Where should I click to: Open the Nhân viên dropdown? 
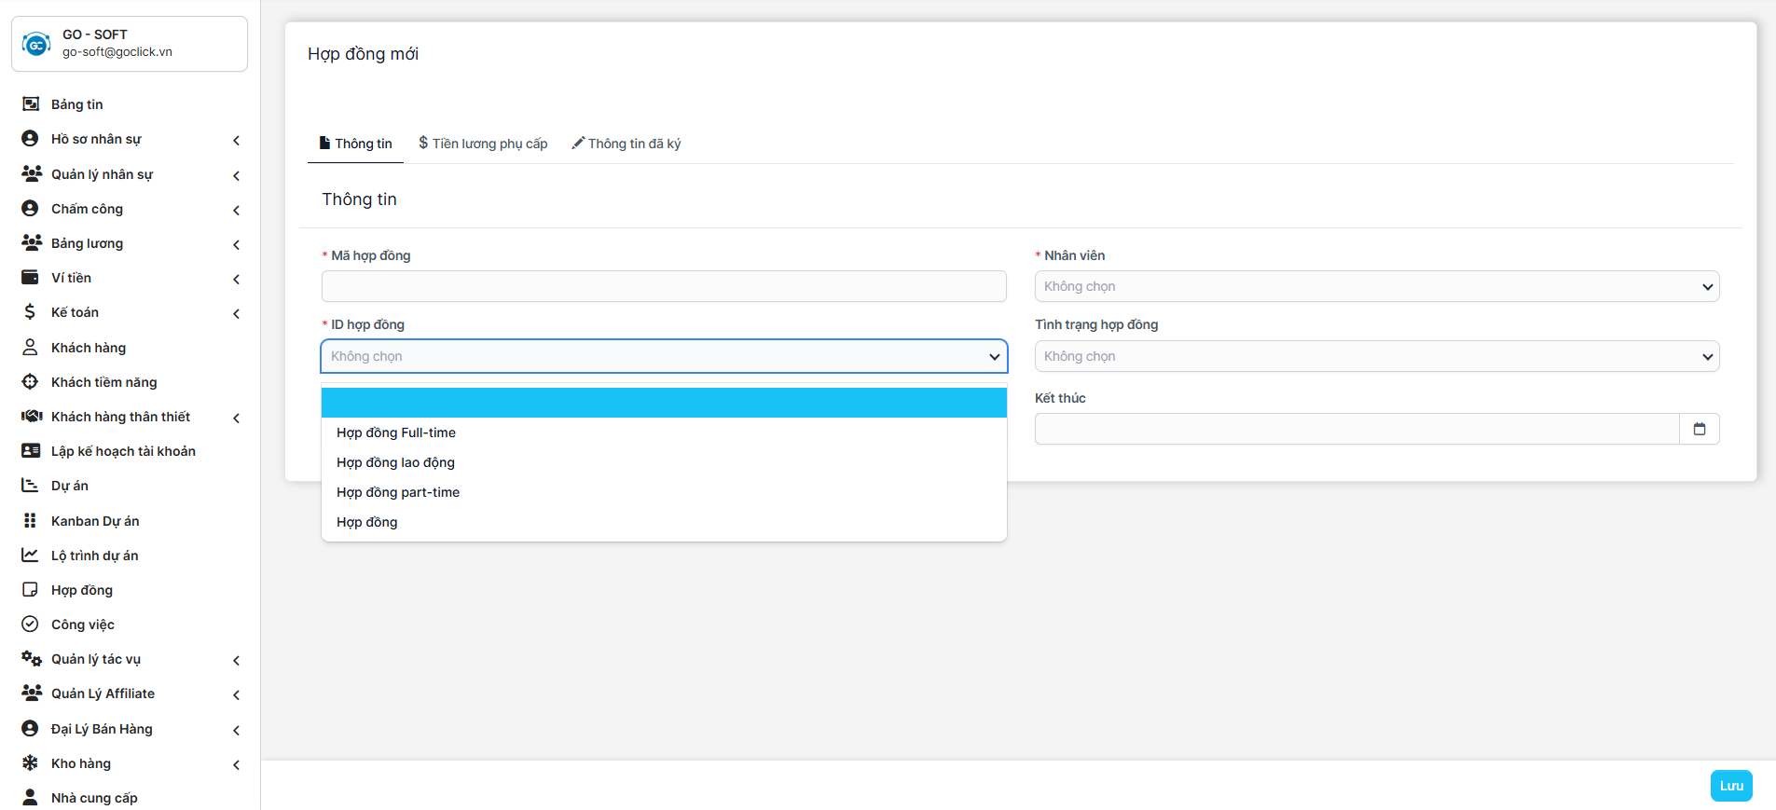pyautogui.click(x=1376, y=286)
